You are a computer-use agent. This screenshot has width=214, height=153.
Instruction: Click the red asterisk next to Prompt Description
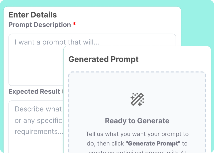(x=74, y=24)
